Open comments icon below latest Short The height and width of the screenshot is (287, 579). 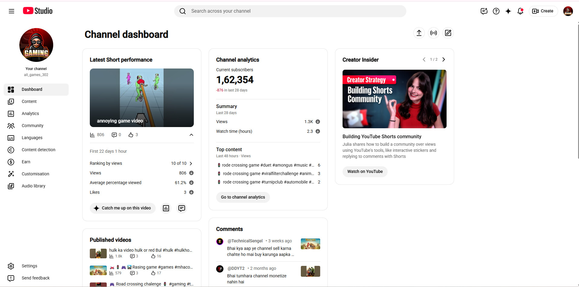coord(182,208)
